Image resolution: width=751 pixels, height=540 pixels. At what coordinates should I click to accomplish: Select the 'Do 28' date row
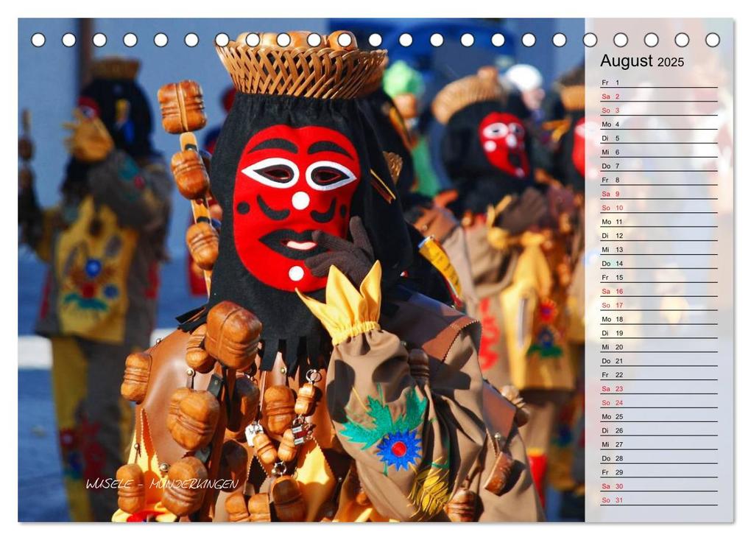click(659, 457)
